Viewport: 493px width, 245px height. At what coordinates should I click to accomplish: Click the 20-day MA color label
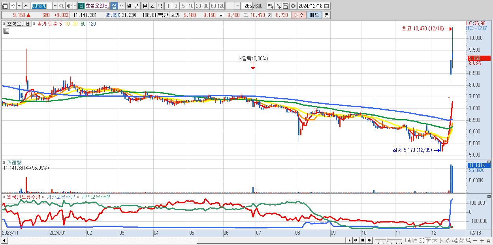[x=75, y=24]
